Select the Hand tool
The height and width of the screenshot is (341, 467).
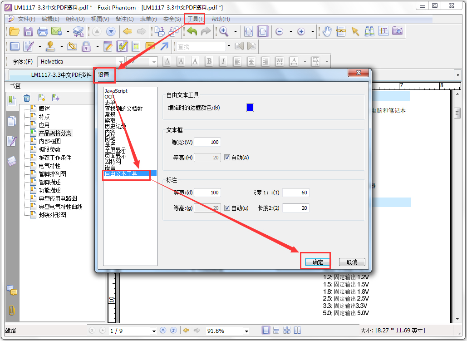click(x=327, y=31)
